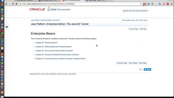Click the "Part VII explores Enterprise JavaBeans" paragraph

tap(64, 39)
